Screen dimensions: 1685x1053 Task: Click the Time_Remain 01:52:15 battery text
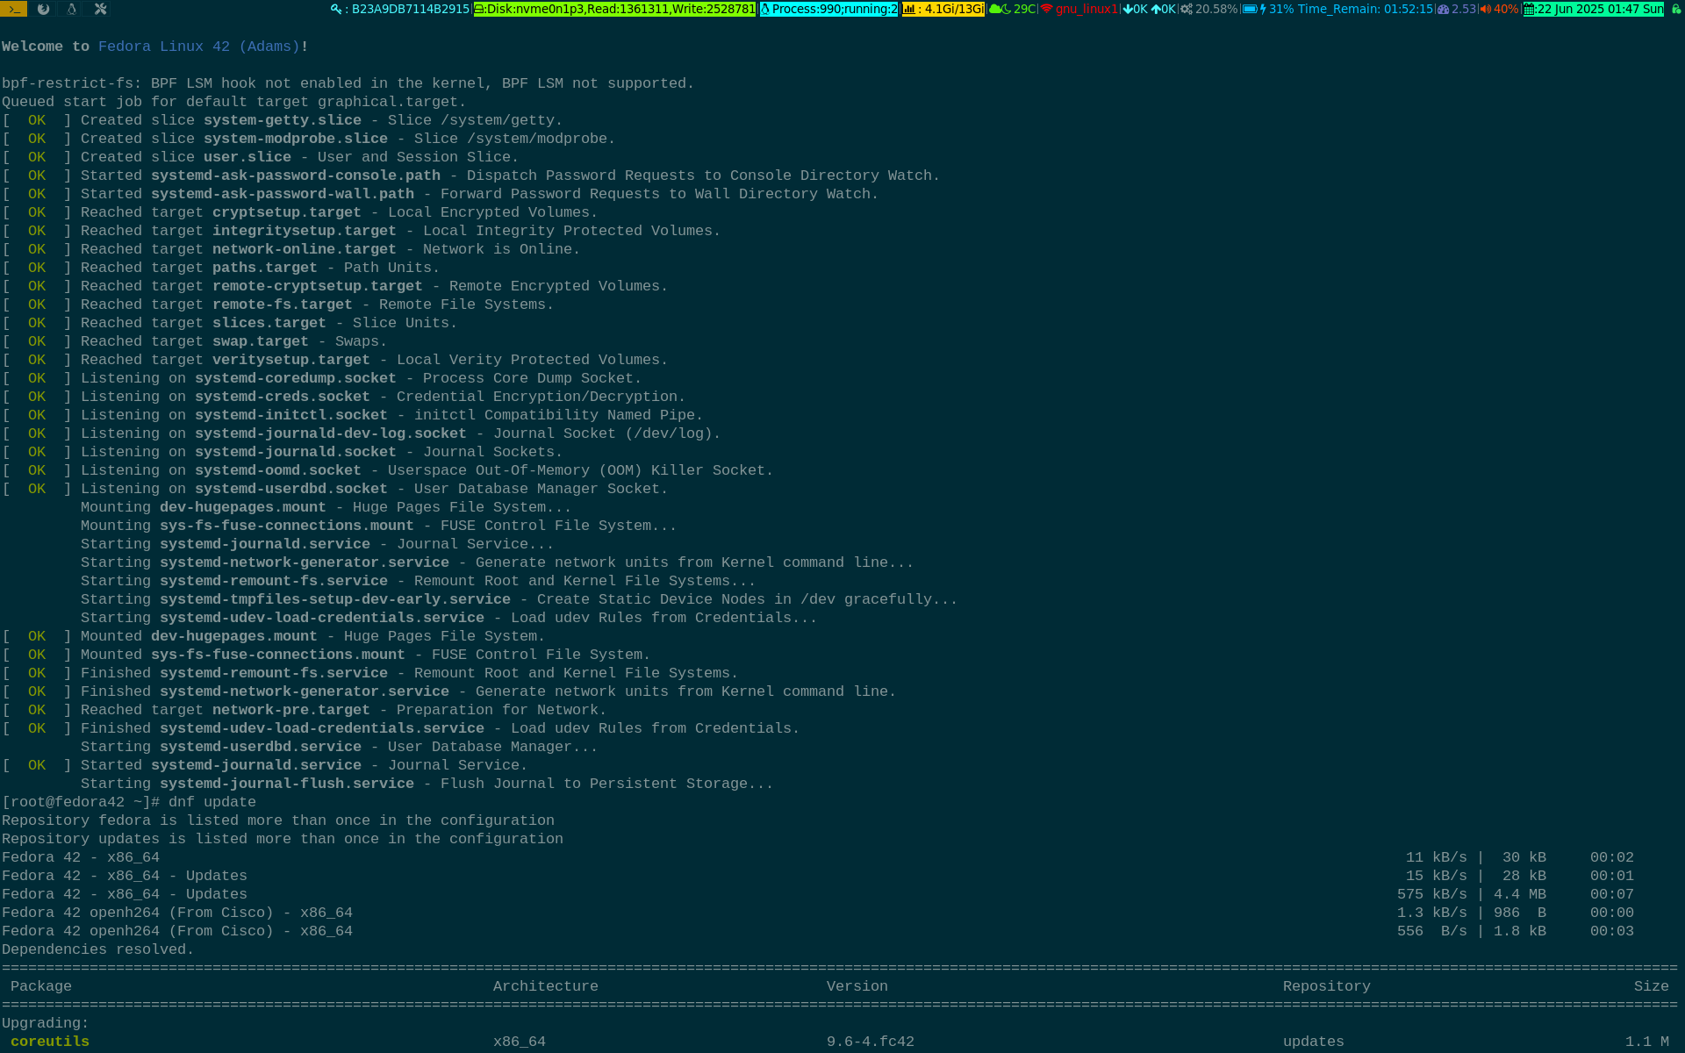click(1366, 9)
